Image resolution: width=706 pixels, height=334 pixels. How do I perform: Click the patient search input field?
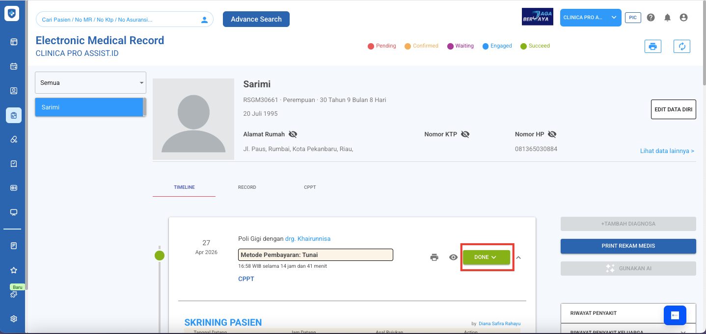[118, 20]
